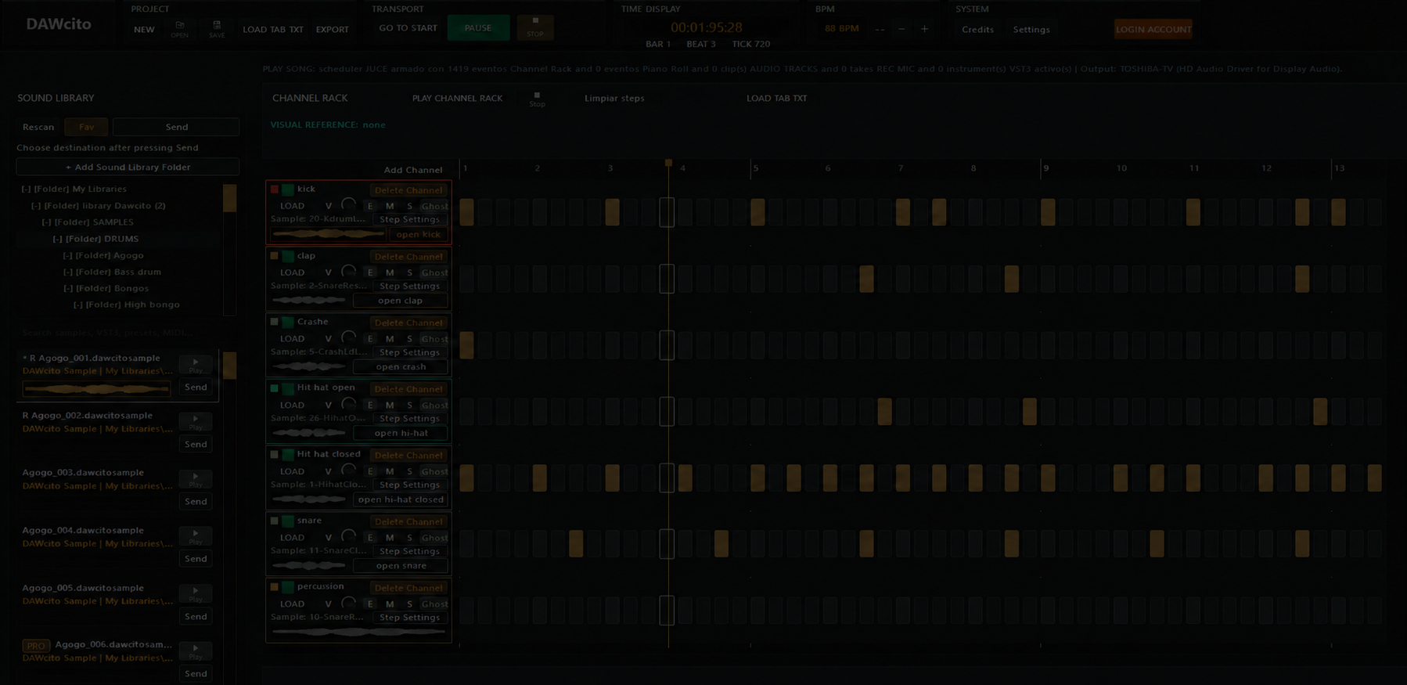Click NEW in the project section

[144, 30]
